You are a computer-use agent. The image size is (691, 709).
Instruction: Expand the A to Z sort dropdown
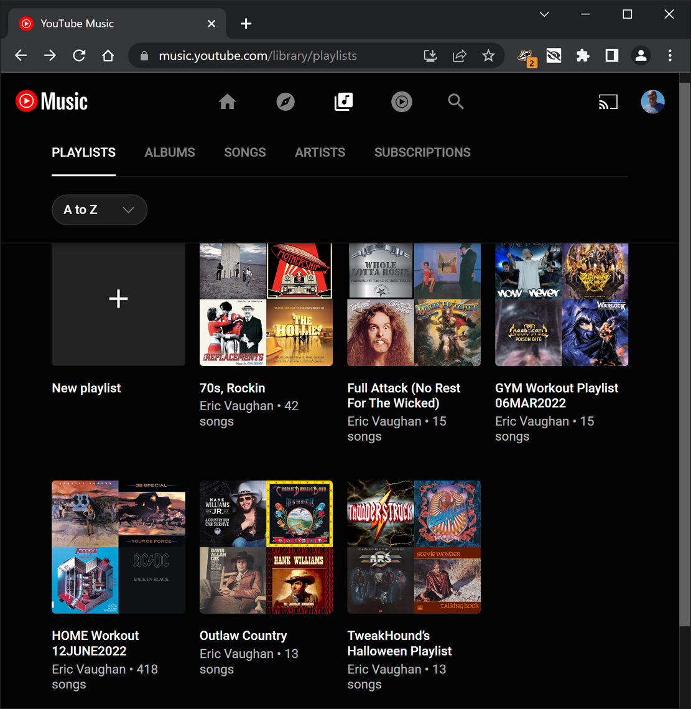click(100, 210)
